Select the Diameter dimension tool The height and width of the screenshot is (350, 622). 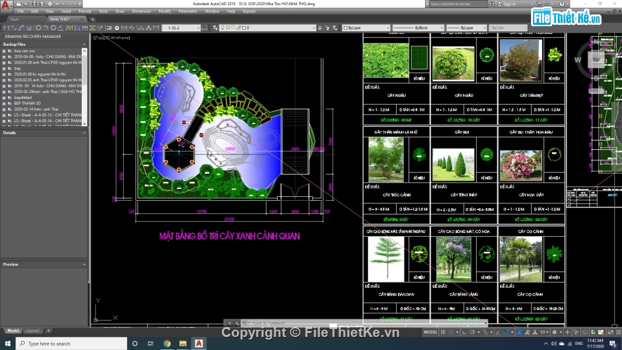tap(53, 27)
